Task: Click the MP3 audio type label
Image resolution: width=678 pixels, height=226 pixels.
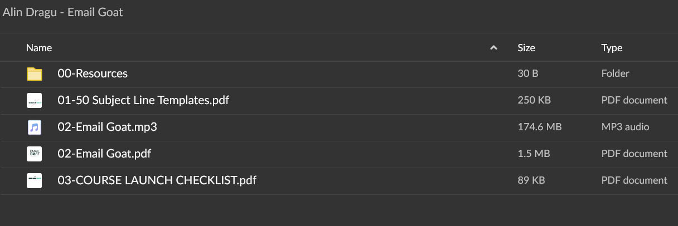Action: coord(625,127)
